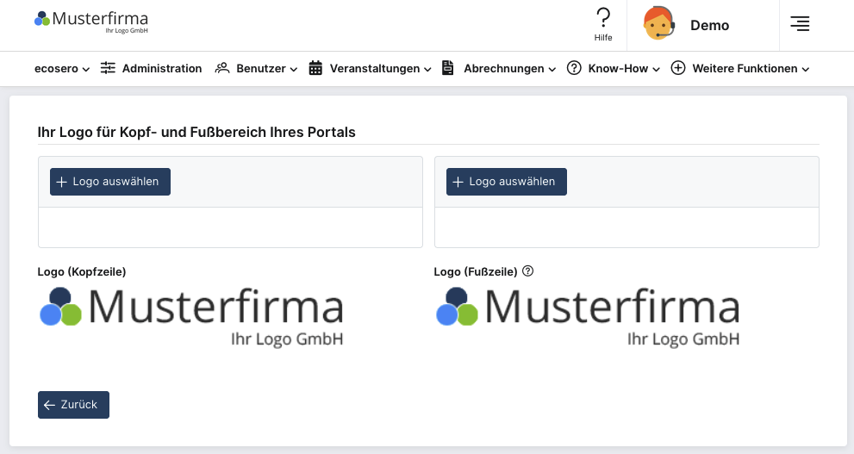854x454 pixels.
Task: Click the Veranstaltungen calendar icon
Action: tap(315, 68)
